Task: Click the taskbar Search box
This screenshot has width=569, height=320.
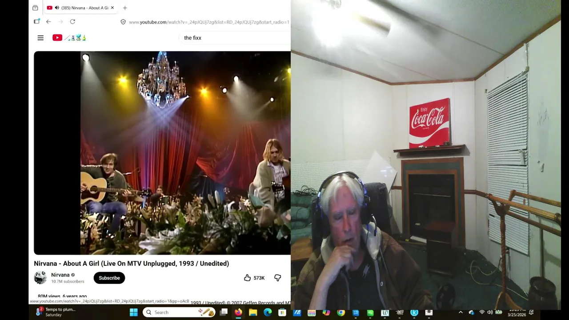Action: [179, 312]
